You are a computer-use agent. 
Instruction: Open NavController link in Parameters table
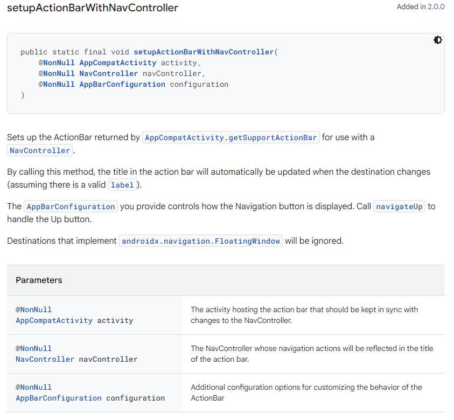click(45, 359)
